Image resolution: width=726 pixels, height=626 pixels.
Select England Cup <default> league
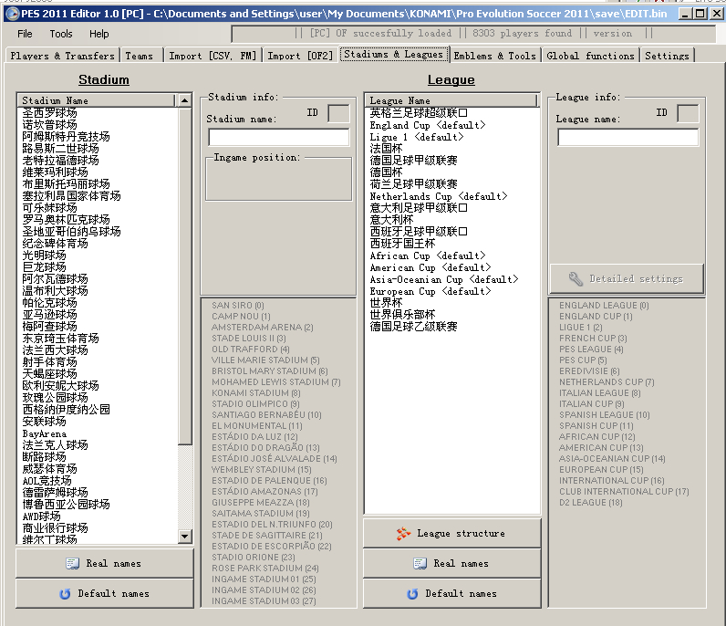click(428, 125)
